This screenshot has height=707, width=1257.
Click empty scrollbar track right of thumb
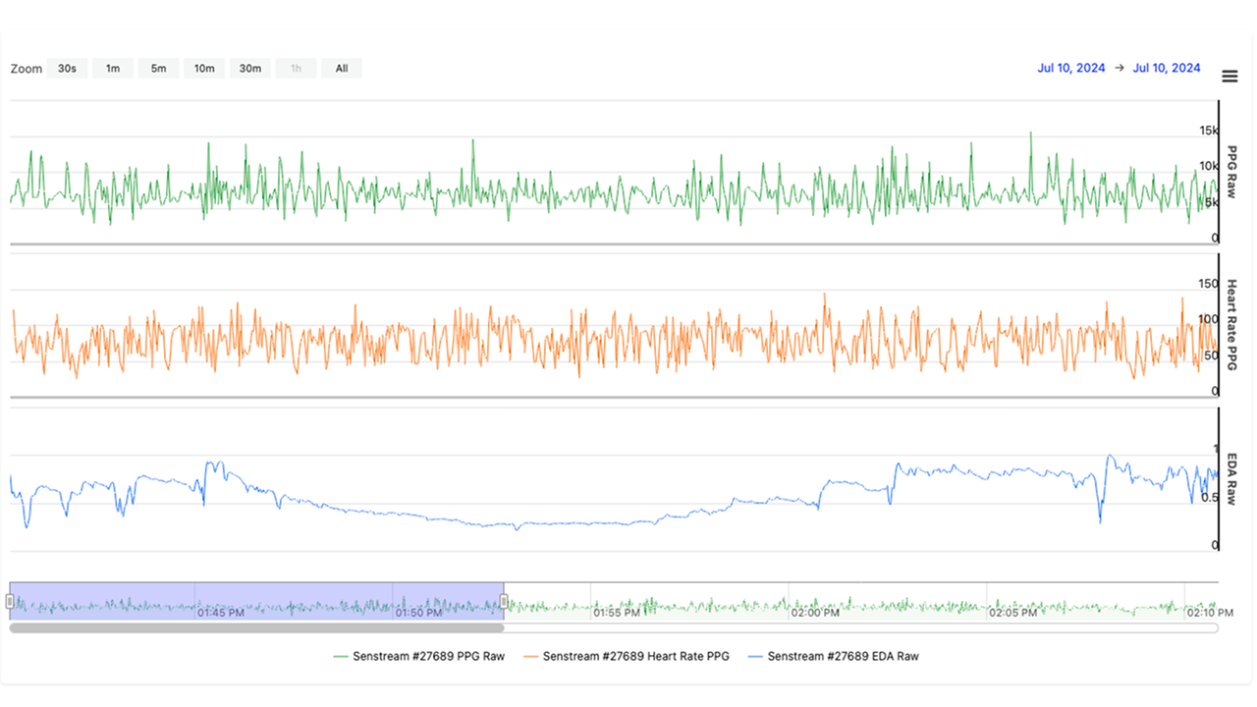(859, 627)
